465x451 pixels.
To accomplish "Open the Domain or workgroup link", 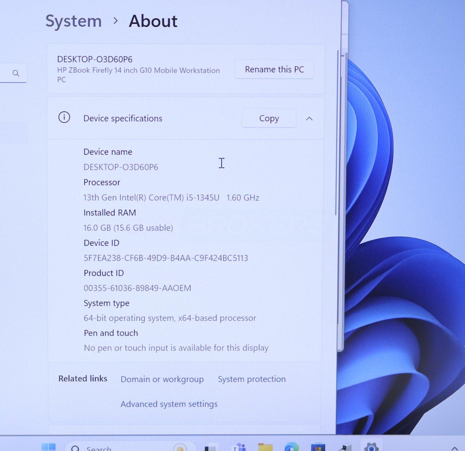I will [x=162, y=379].
